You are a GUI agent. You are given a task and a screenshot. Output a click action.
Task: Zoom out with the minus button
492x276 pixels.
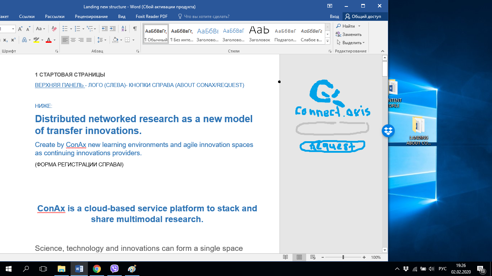pos(322,257)
